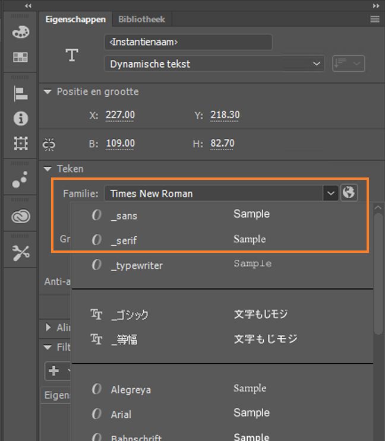Open the Transform panel icon
Screen dimensions: 385x441
[x=21, y=144]
